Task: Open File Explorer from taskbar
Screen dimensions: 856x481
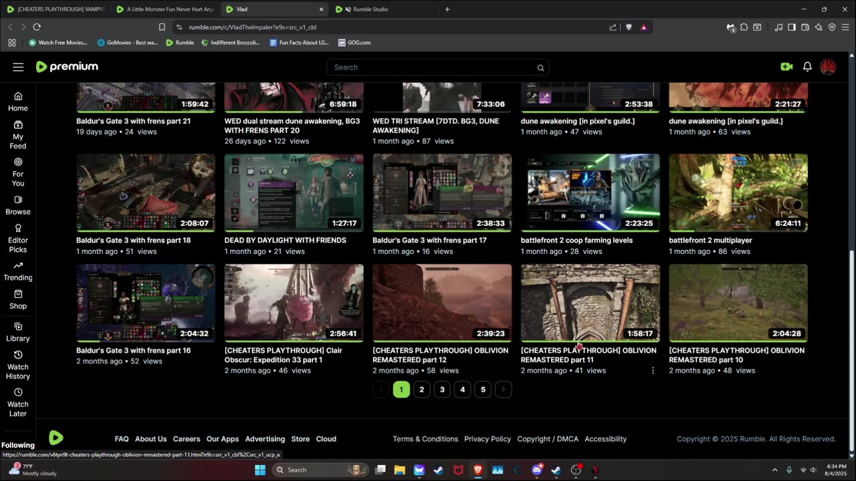Action: [x=399, y=470]
